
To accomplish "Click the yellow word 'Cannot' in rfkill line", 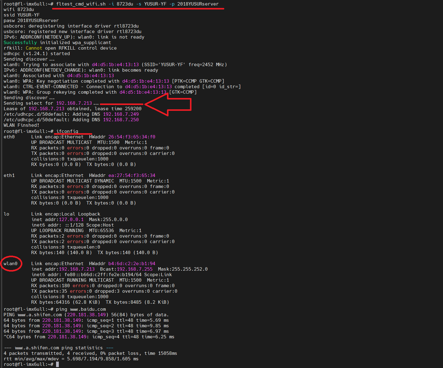I will [x=34, y=48].
